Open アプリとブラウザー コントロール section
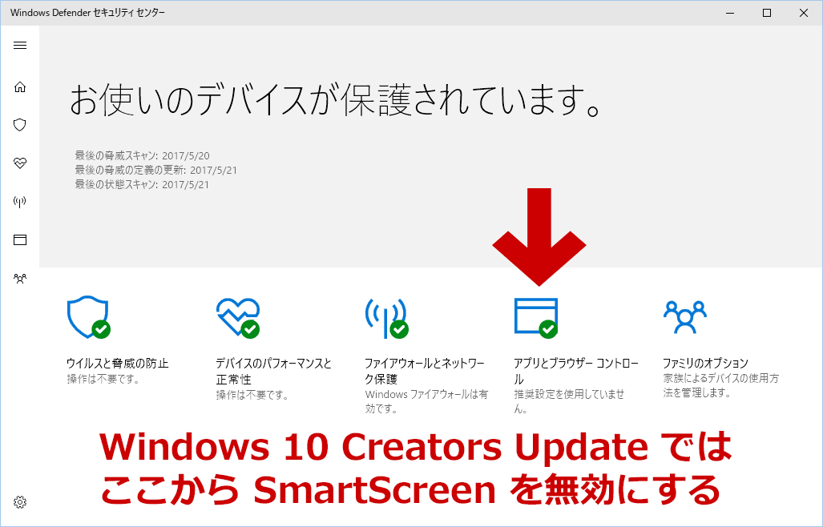The width and height of the screenshot is (823, 527). tap(576, 371)
